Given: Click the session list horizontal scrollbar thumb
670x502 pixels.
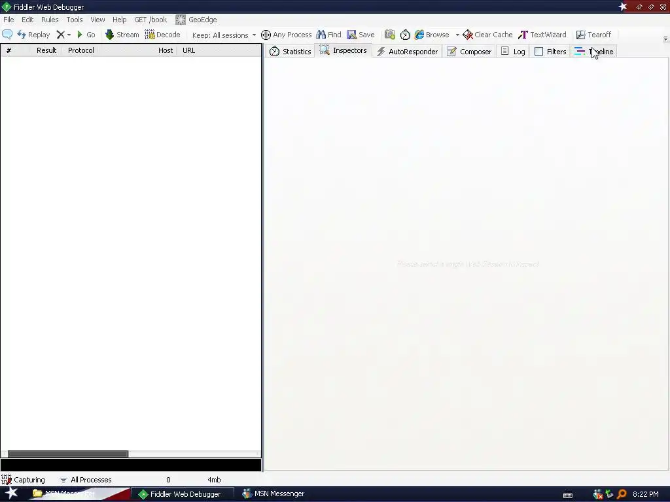Looking at the screenshot, I should (68, 454).
